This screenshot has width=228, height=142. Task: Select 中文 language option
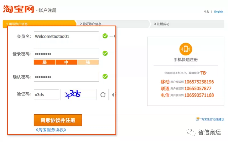pos(206,12)
